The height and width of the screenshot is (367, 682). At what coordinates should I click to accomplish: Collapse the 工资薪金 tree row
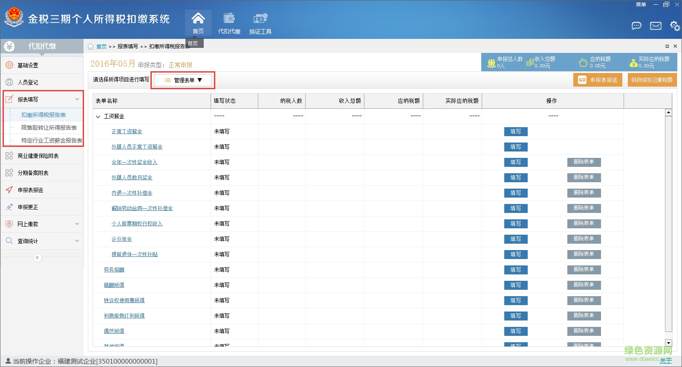pos(98,117)
